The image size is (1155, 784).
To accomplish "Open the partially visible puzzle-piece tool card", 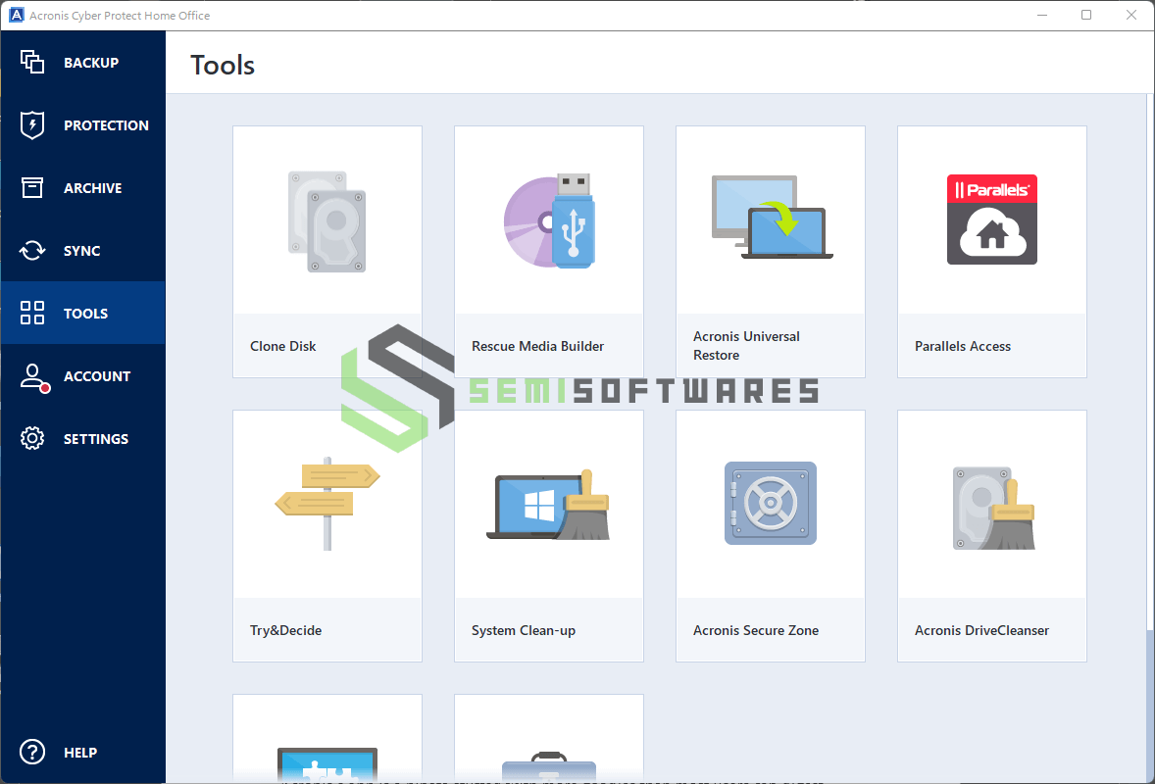I will pyautogui.click(x=327, y=738).
